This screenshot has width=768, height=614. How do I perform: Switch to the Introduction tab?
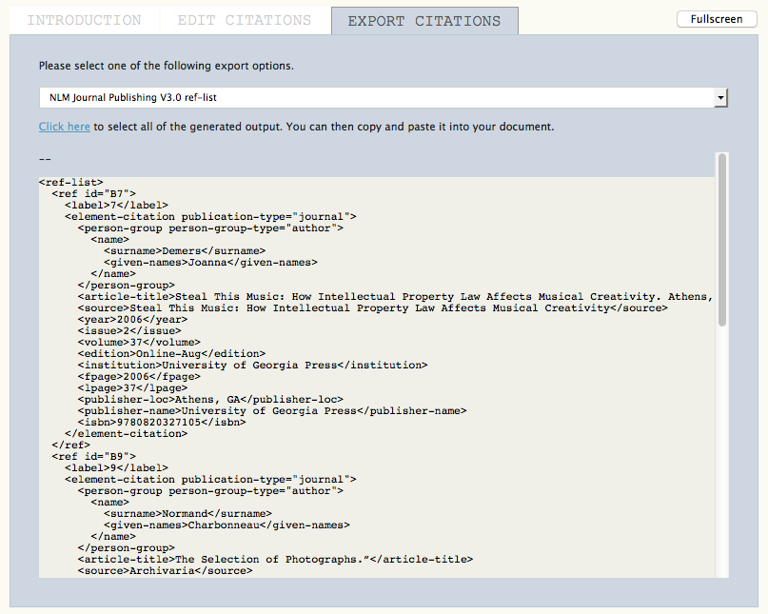[84, 20]
